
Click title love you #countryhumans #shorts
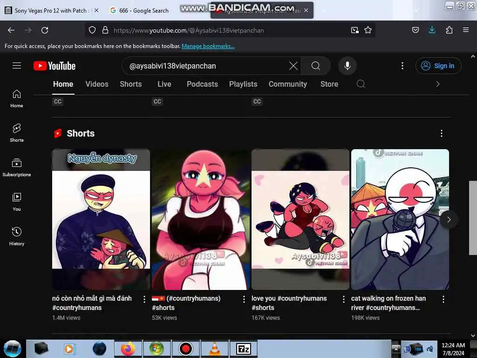click(289, 303)
